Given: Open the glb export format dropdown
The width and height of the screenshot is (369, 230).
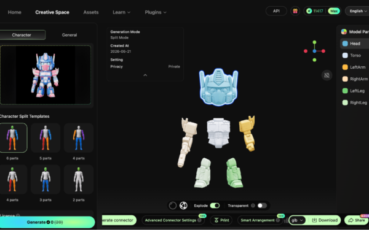Looking at the screenshot, I should tap(297, 220).
